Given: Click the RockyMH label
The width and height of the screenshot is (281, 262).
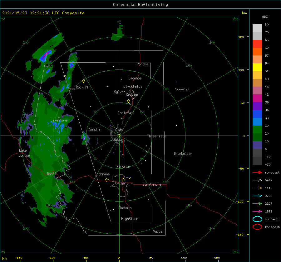Looking at the screenshot, I should click(x=82, y=87).
